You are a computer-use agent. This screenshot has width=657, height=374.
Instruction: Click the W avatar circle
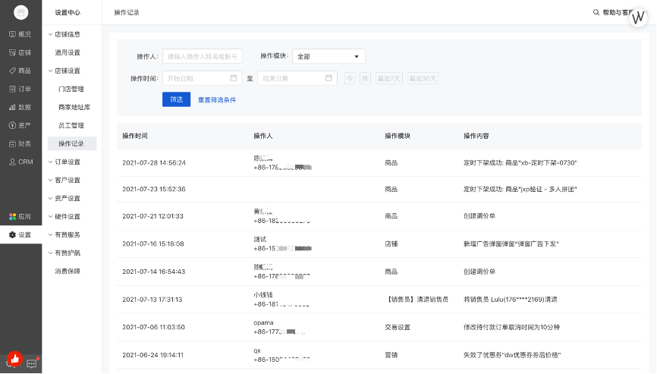point(638,17)
